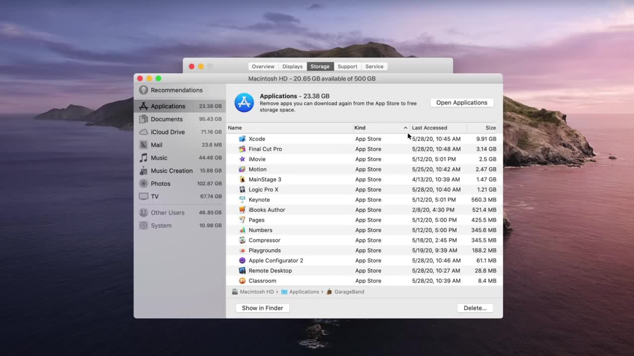This screenshot has width=634, height=356.
Task: Click the Numbers app icon
Action: pyautogui.click(x=242, y=230)
